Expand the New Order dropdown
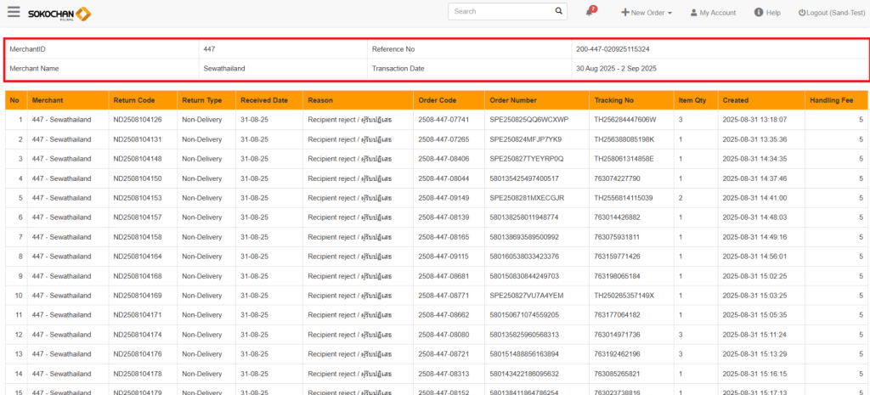Viewport: 870px width, 395px height. coord(647,13)
